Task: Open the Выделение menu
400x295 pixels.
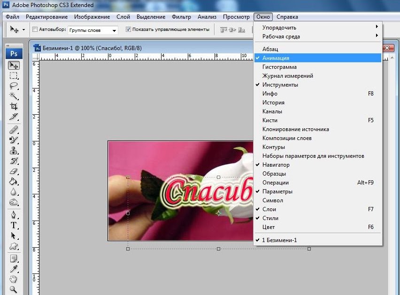Action: [x=151, y=17]
